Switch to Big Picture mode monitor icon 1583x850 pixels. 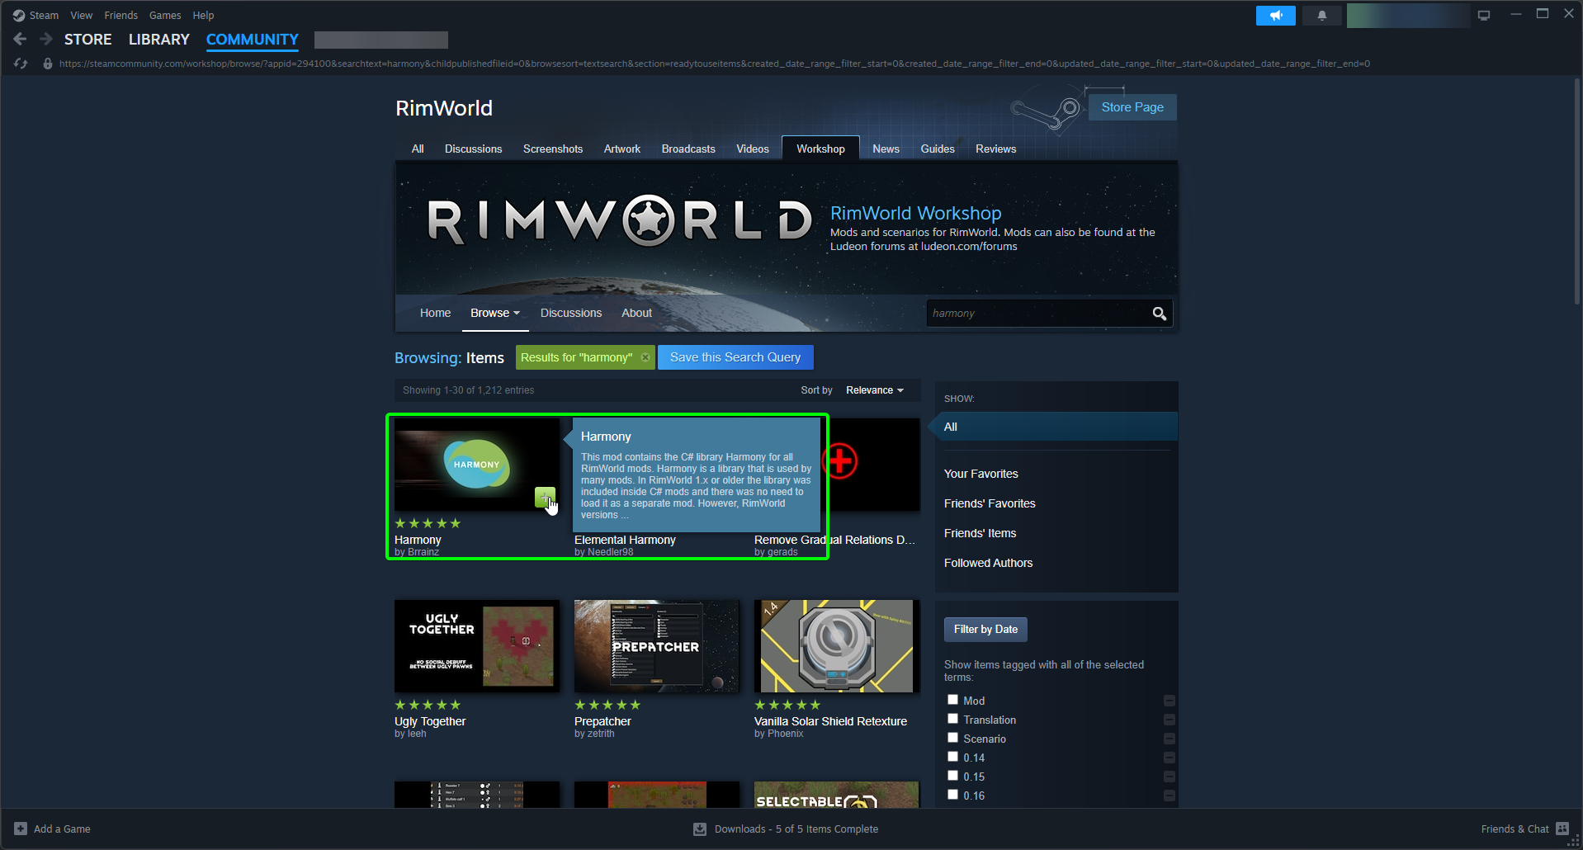pos(1484,15)
